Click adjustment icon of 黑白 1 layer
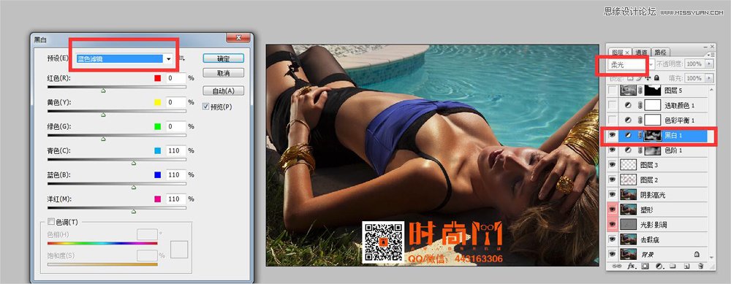This screenshot has height=284, width=731. [x=627, y=136]
